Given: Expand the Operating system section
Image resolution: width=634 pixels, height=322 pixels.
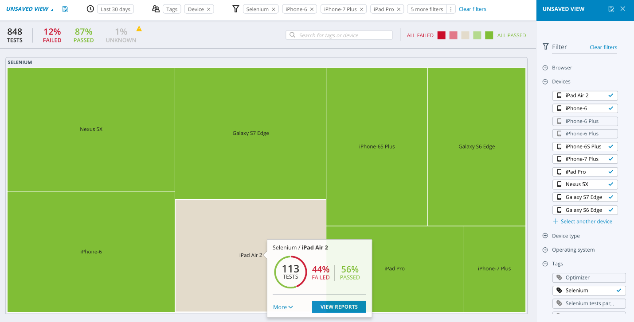Looking at the screenshot, I should (545, 250).
